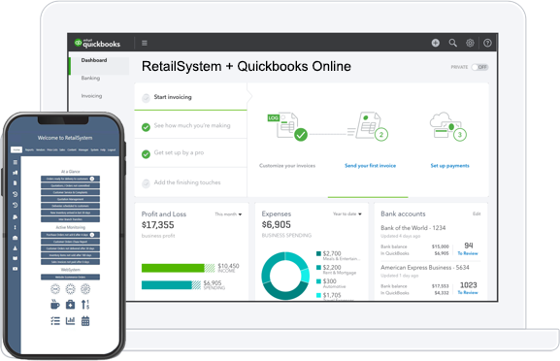Tap the open book icon in phone sidebar
This screenshot has width=560, height=361.
(x=15, y=258)
